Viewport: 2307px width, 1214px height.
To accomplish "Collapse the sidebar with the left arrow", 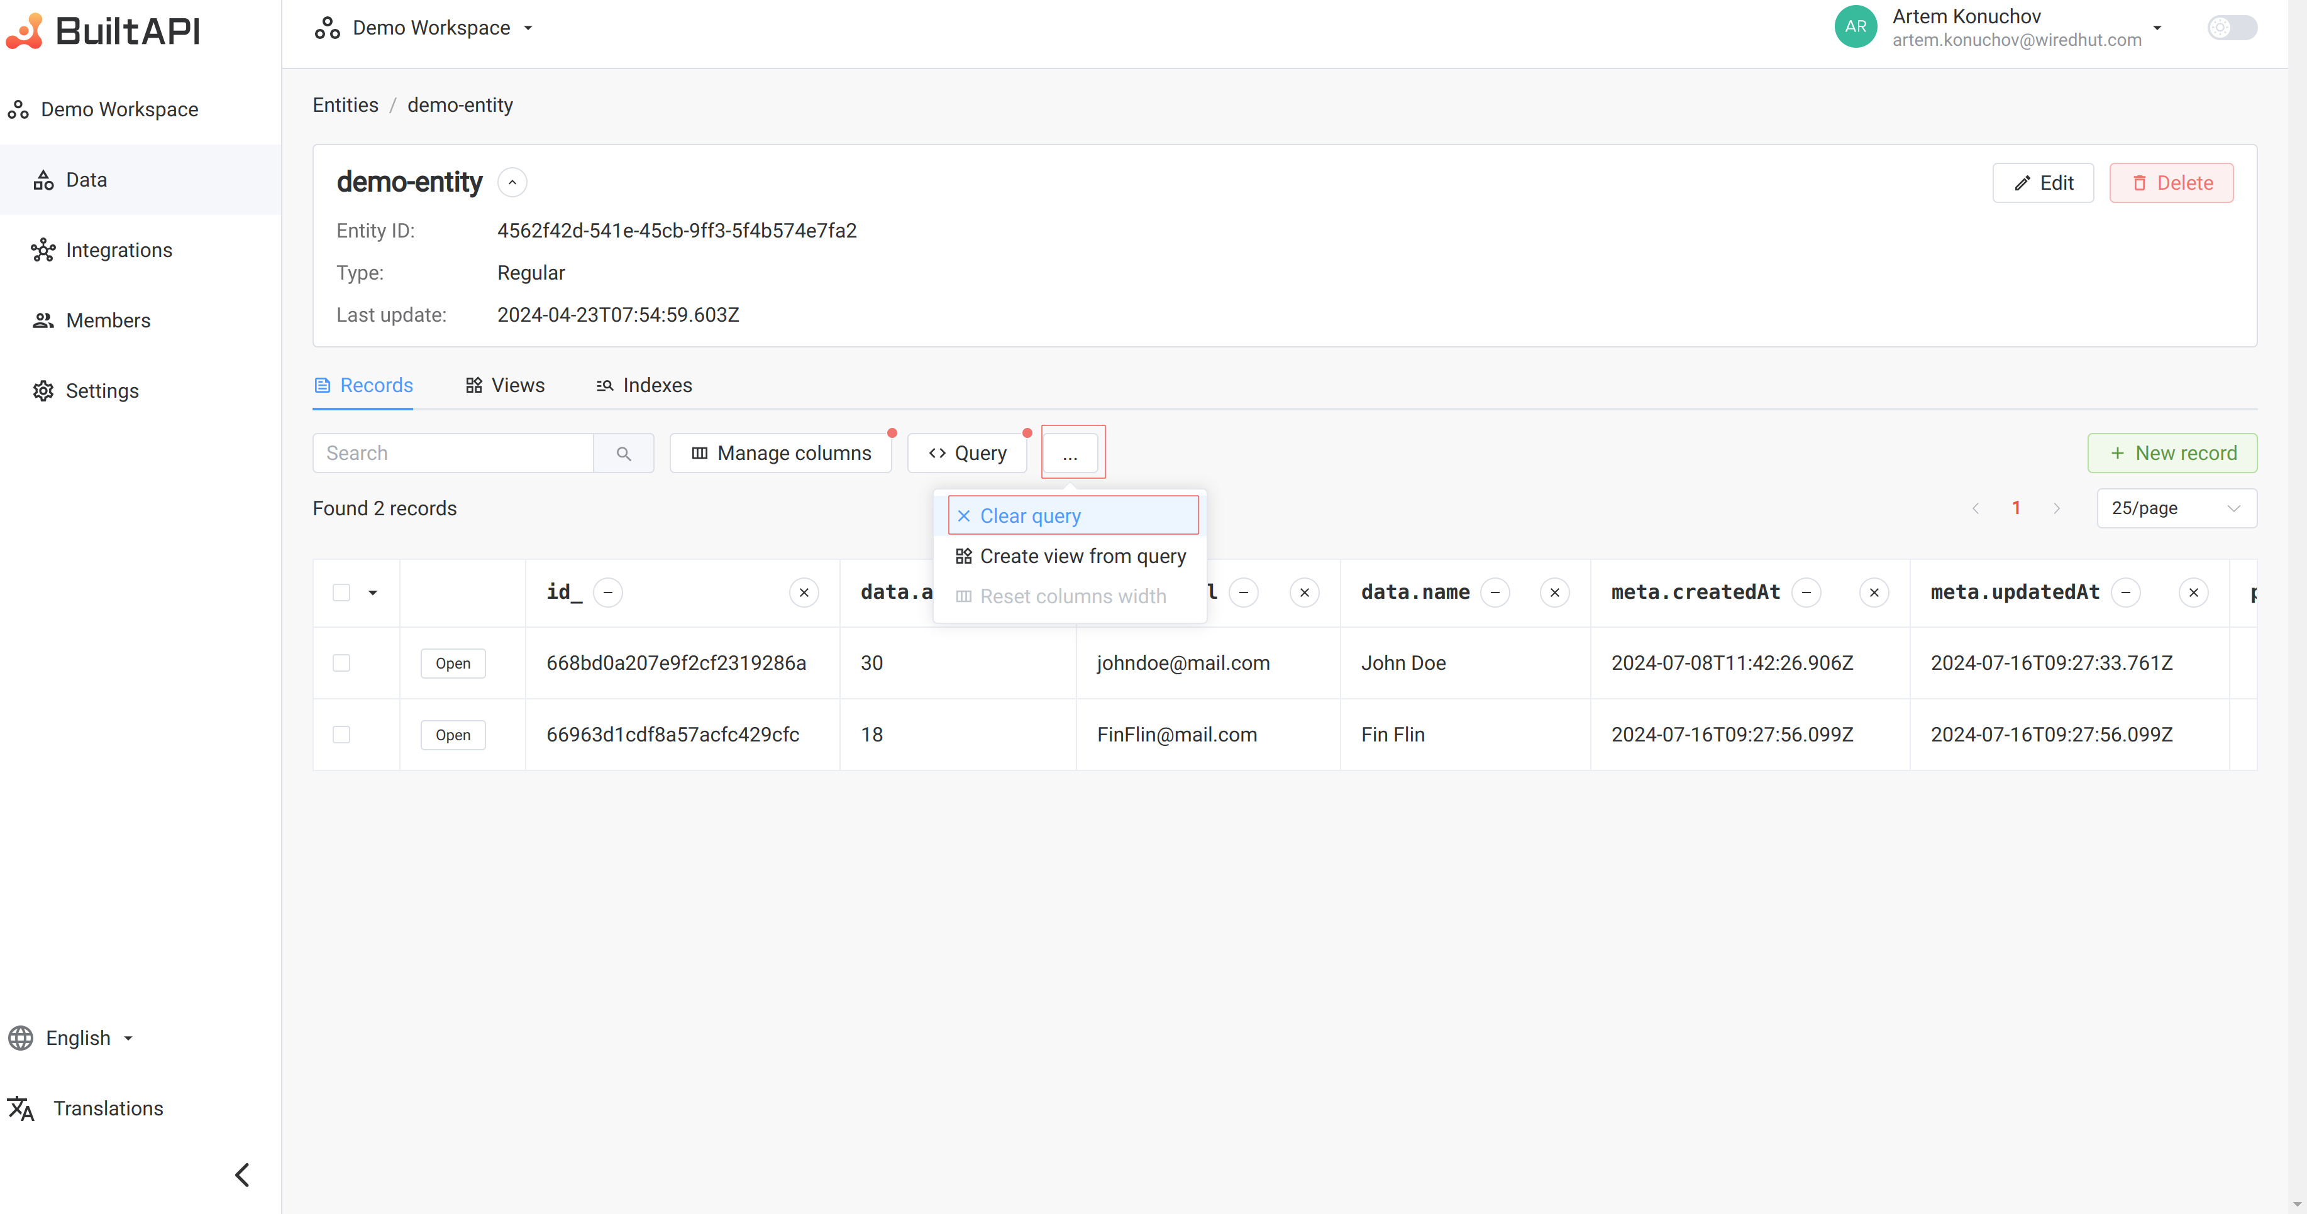I will pos(242,1174).
